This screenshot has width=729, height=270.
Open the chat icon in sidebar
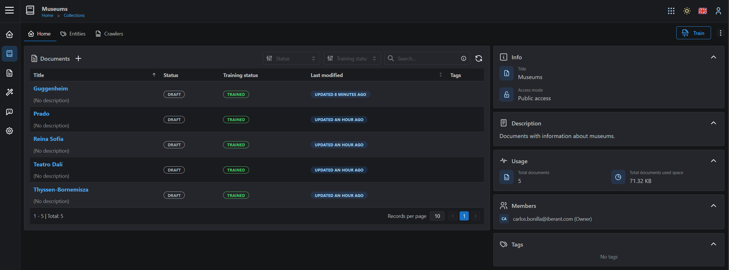point(9,112)
